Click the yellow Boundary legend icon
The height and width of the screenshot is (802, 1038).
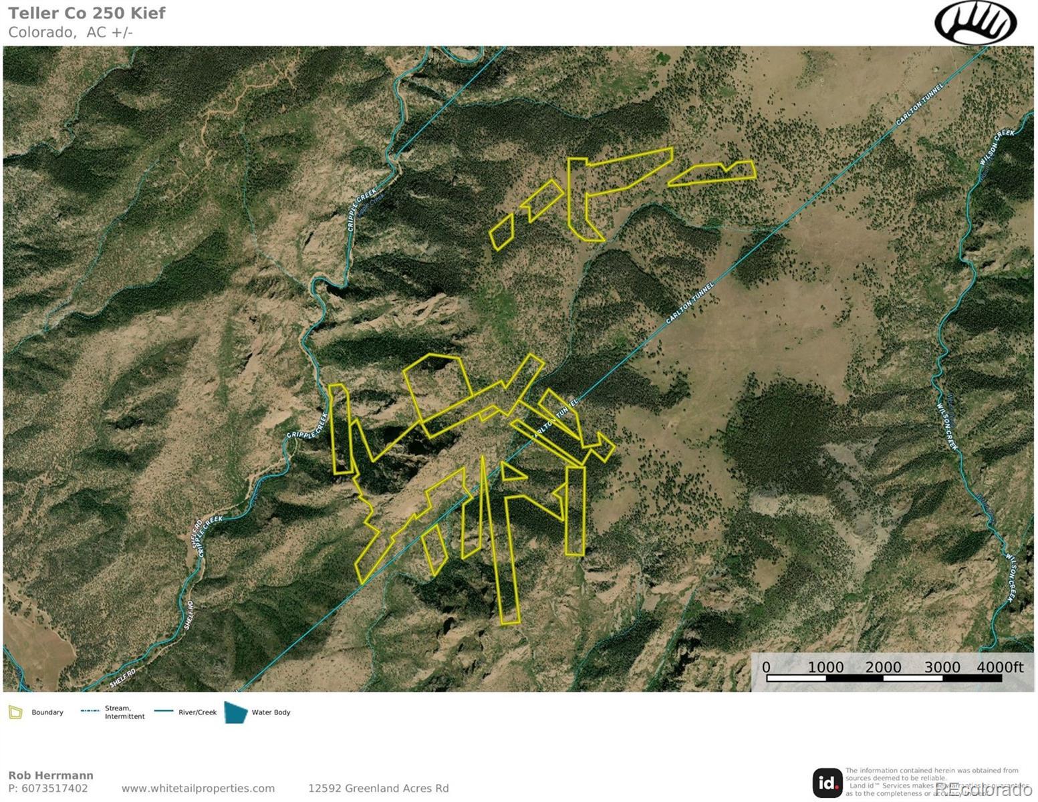(15, 712)
